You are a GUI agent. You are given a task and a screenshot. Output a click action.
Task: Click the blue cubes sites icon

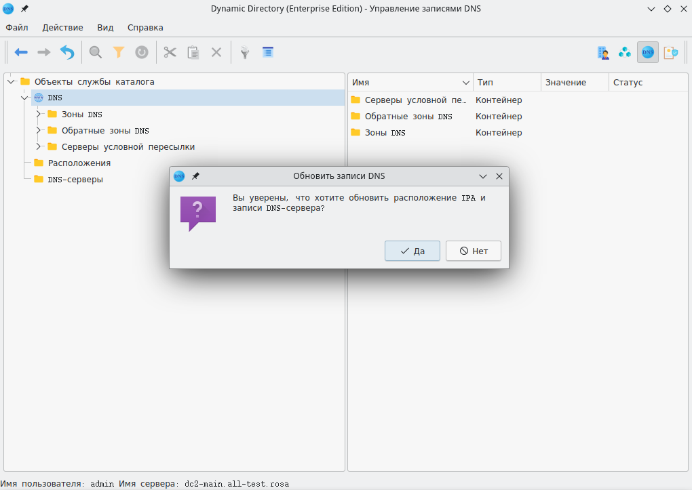[625, 52]
